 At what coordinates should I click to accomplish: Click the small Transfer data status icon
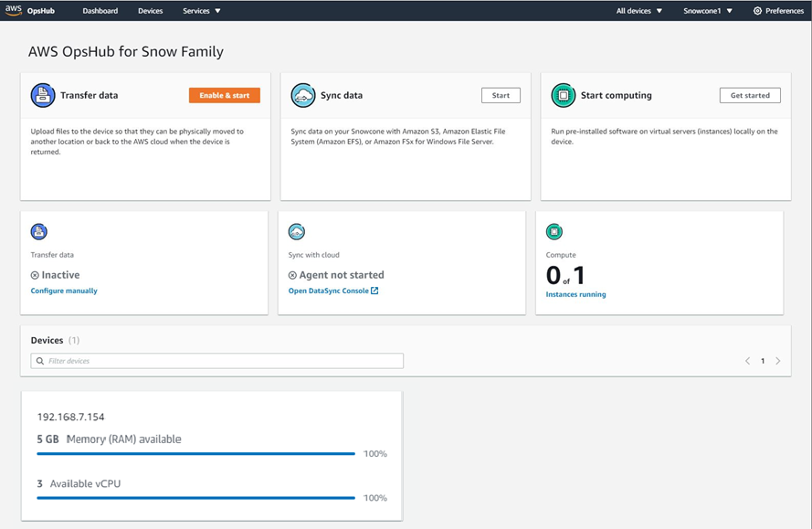(38, 232)
